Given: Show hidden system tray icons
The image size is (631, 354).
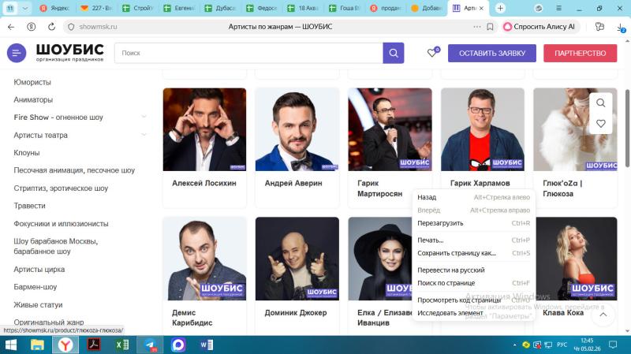Looking at the screenshot, I should tap(515, 345).
